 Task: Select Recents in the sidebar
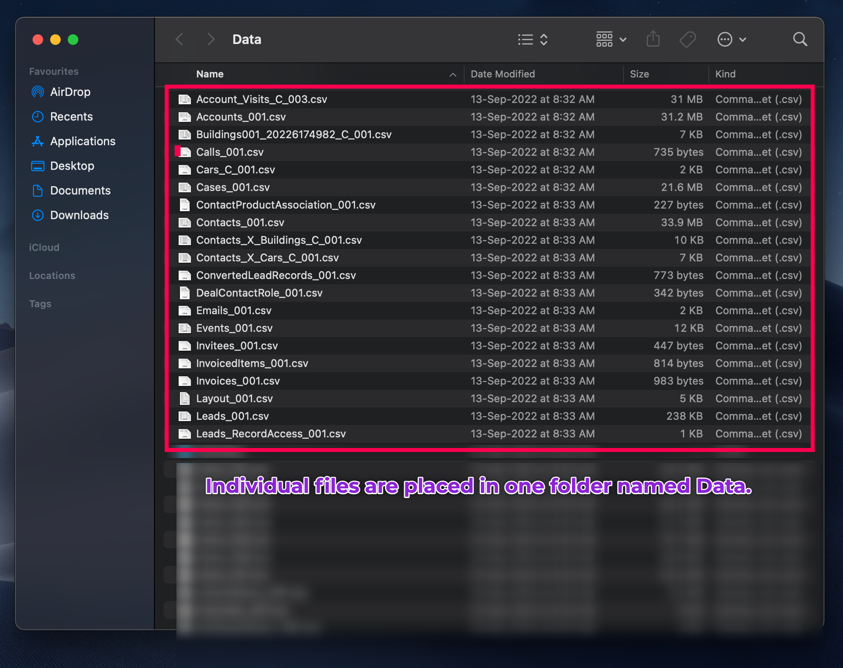click(71, 117)
